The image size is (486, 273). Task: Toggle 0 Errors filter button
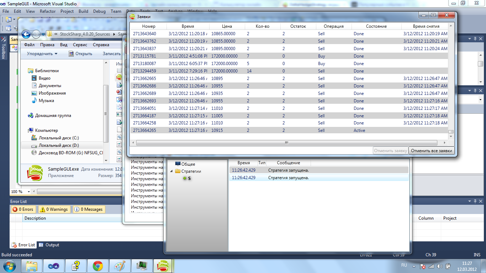23,209
